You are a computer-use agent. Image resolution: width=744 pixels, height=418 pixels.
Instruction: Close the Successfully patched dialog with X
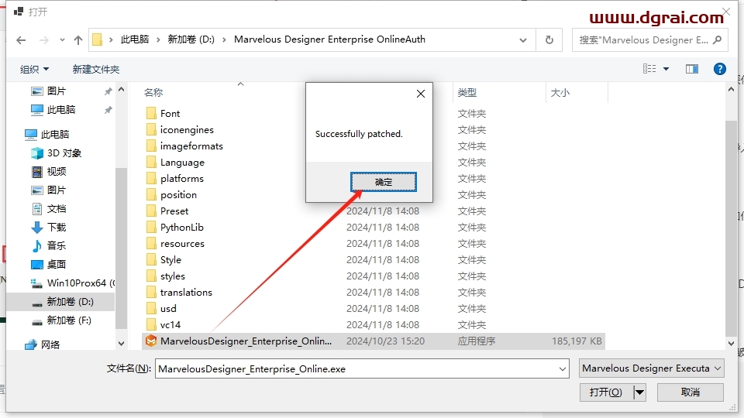pyautogui.click(x=420, y=94)
